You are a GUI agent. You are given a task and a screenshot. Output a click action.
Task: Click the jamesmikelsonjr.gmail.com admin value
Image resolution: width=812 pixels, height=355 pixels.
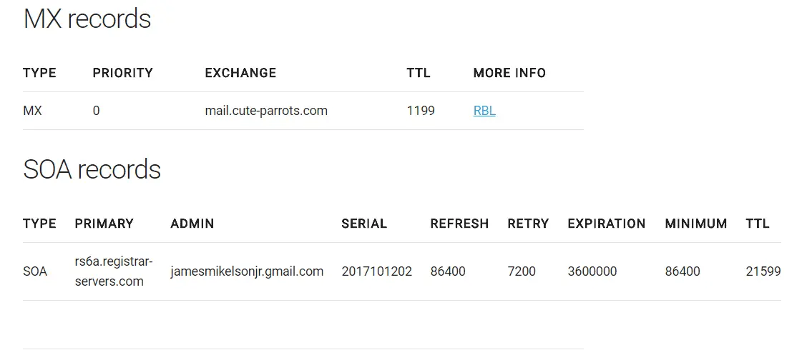(247, 271)
